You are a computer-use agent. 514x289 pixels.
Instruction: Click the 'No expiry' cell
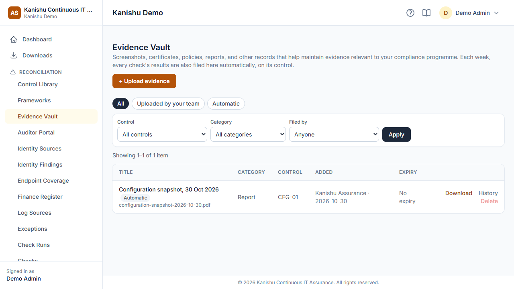pyautogui.click(x=407, y=197)
